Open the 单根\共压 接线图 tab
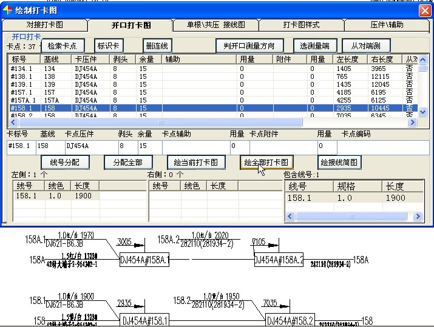This screenshot has height=327, width=434. [216, 25]
